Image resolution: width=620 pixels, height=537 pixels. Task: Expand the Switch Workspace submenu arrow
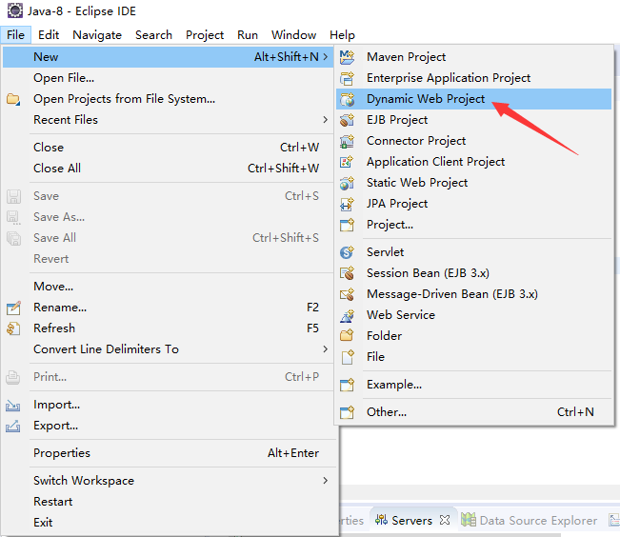coord(326,481)
